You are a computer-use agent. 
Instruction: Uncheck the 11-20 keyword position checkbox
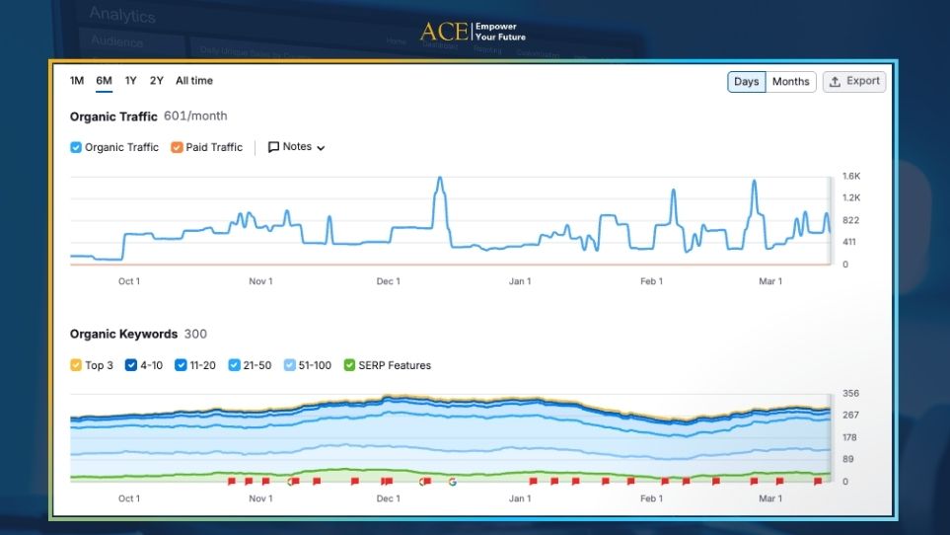tap(181, 365)
